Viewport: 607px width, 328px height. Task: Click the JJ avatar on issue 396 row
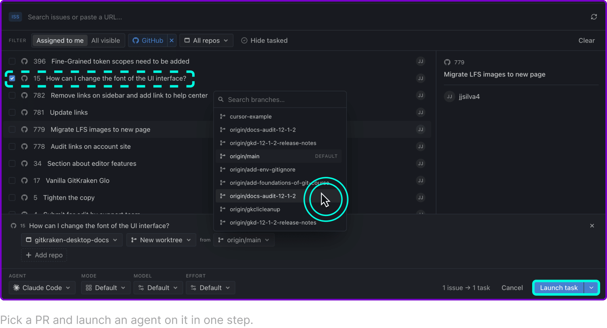pos(421,61)
